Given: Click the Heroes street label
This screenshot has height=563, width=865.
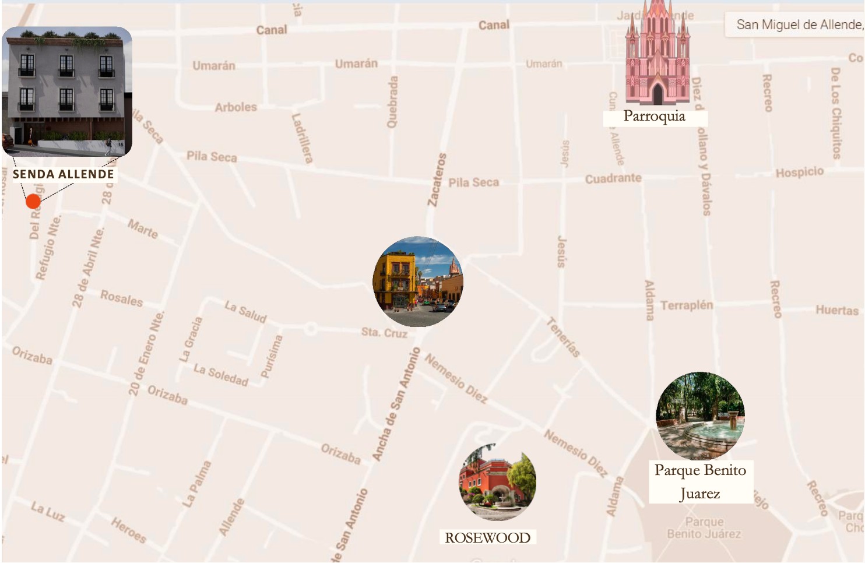Looking at the screenshot, I should pos(129,530).
